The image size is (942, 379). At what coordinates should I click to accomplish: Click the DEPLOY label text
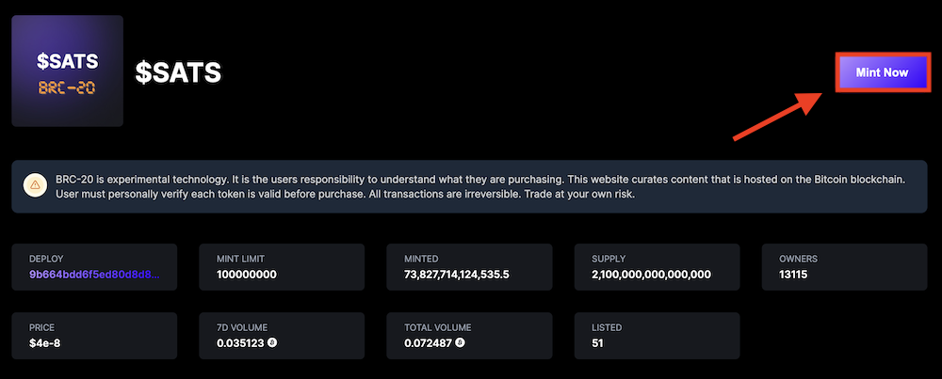[46, 258]
